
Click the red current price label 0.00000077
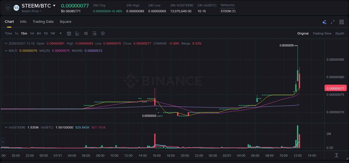(x=335, y=88)
